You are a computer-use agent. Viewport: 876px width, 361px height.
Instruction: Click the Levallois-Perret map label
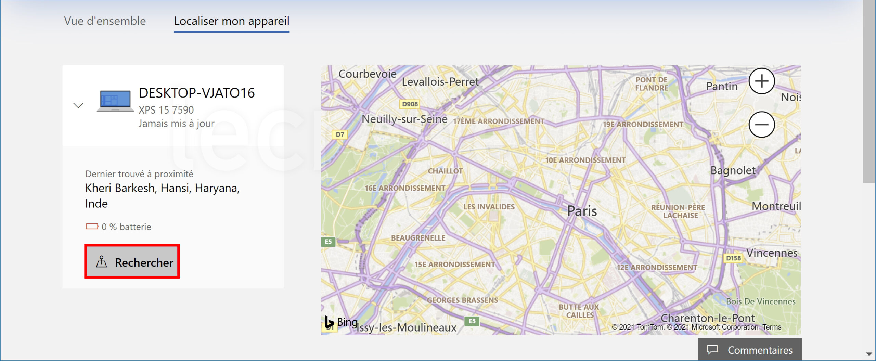point(440,82)
